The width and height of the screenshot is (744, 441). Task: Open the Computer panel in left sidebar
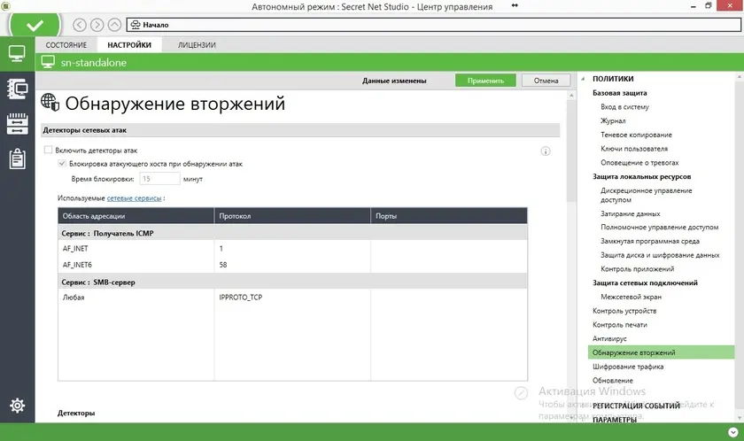click(x=17, y=54)
